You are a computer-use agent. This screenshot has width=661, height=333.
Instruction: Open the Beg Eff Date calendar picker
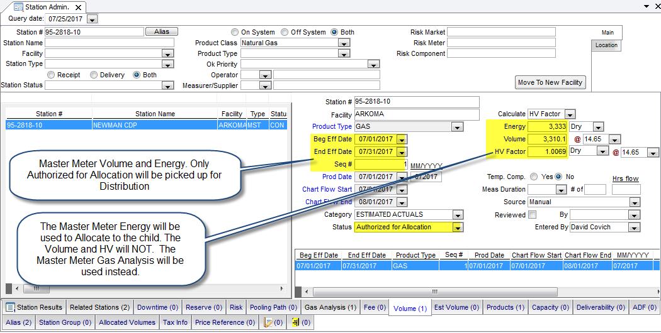402,139
